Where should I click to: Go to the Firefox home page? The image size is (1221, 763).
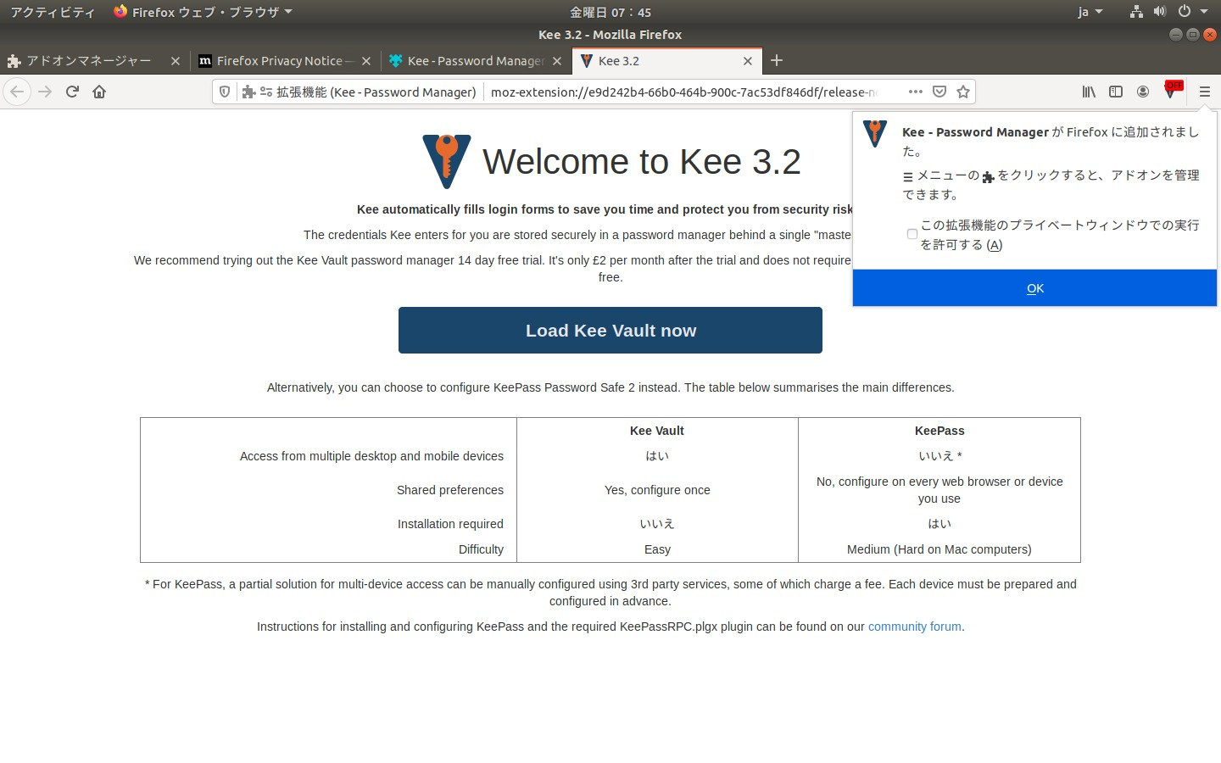tap(99, 92)
